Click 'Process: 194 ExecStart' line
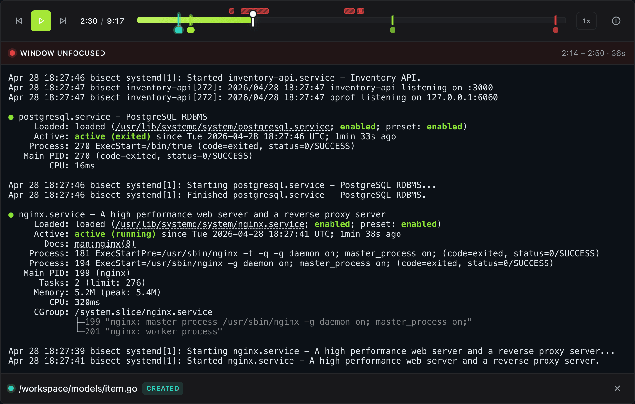 pos(291,263)
